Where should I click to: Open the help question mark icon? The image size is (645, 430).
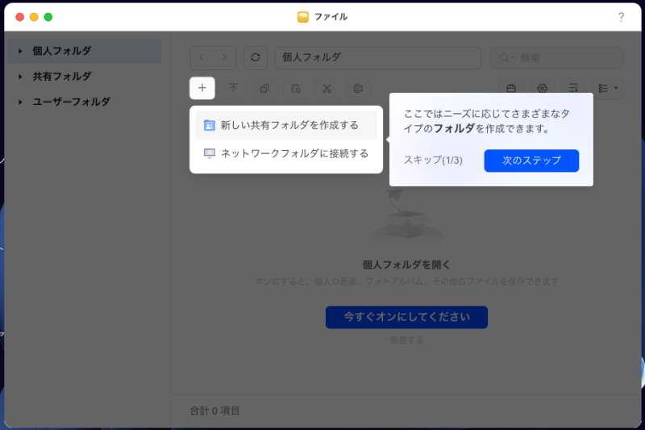[621, 17]
